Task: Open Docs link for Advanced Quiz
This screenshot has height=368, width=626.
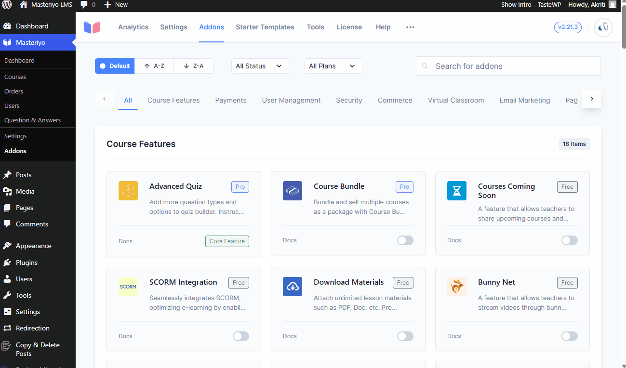Action: [x=125, y=241]
